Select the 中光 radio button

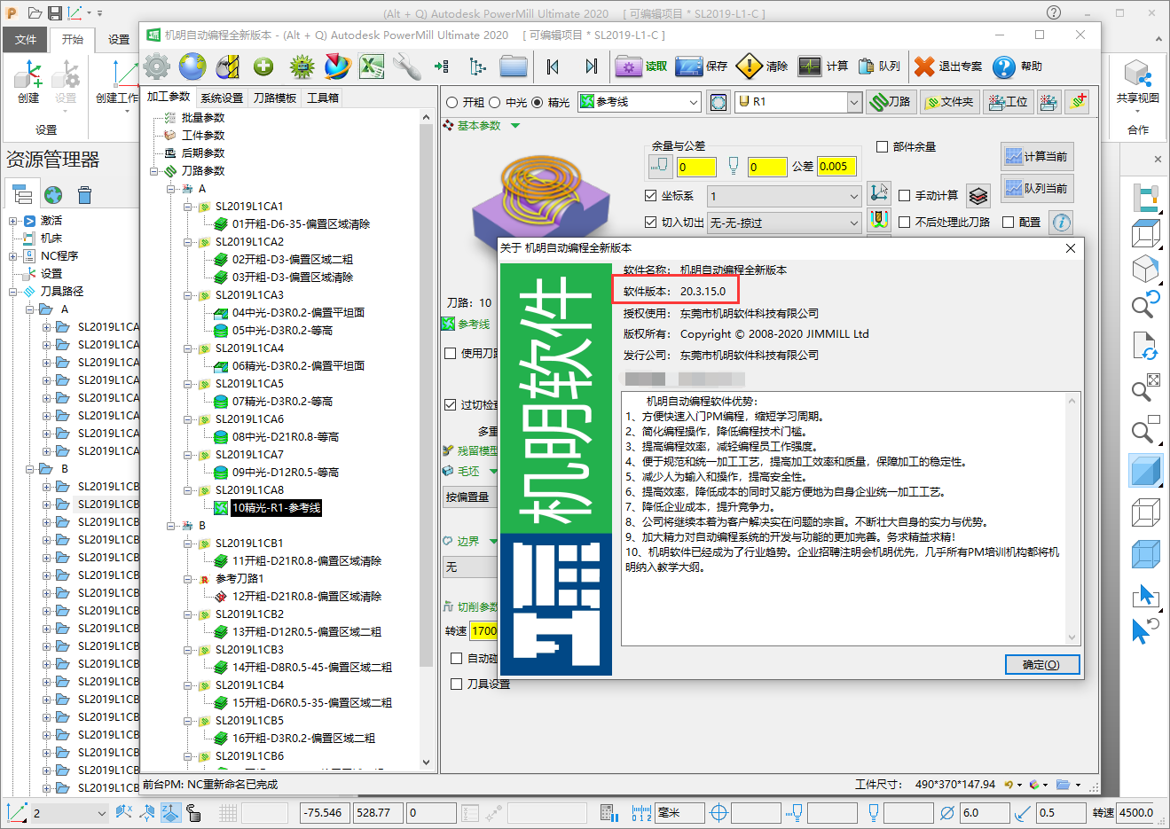tap(495, 102)
